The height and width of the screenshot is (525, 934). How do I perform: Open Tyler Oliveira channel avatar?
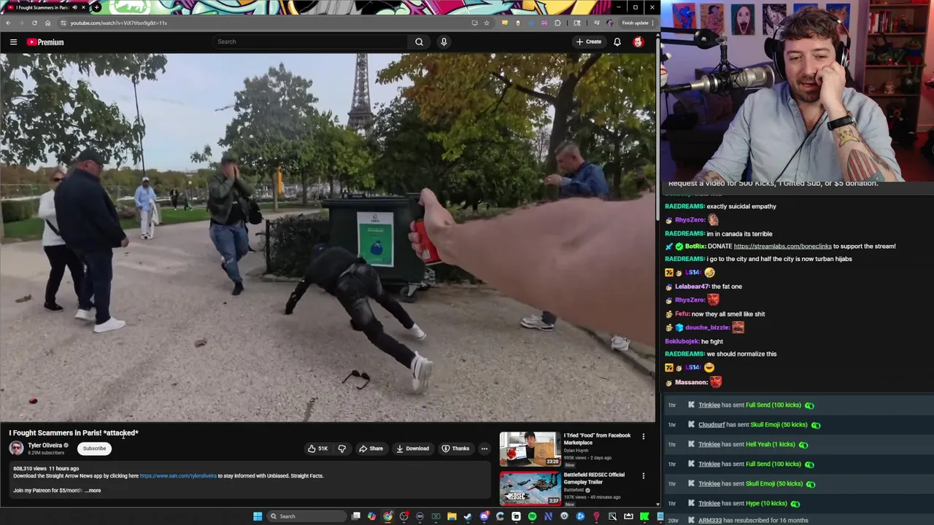click(16, 448)
